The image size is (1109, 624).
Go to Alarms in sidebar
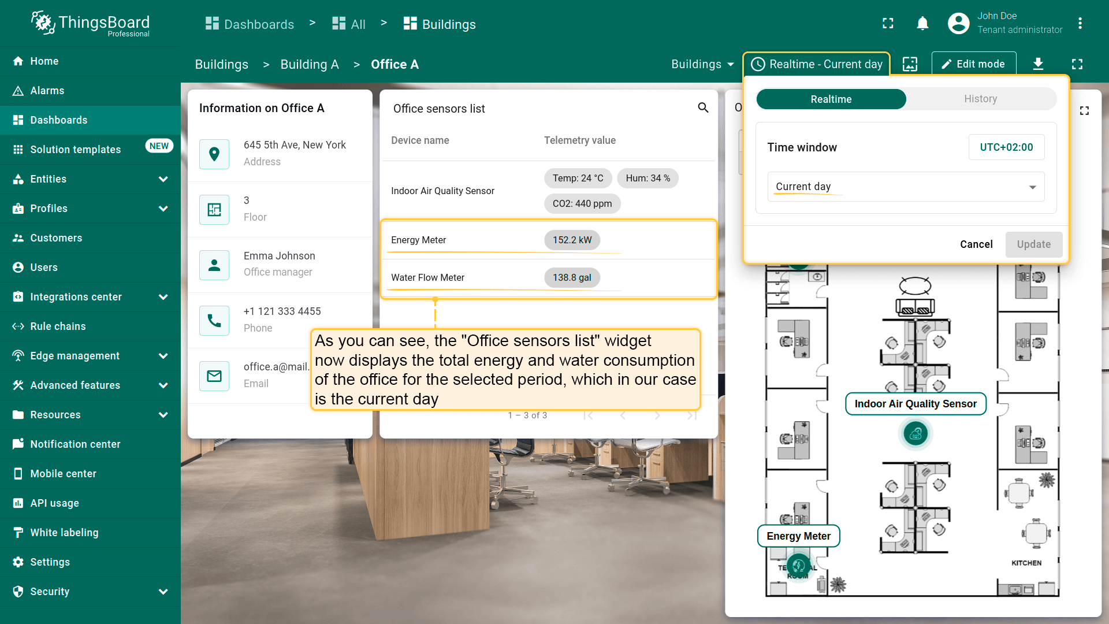tap(47, 91)
